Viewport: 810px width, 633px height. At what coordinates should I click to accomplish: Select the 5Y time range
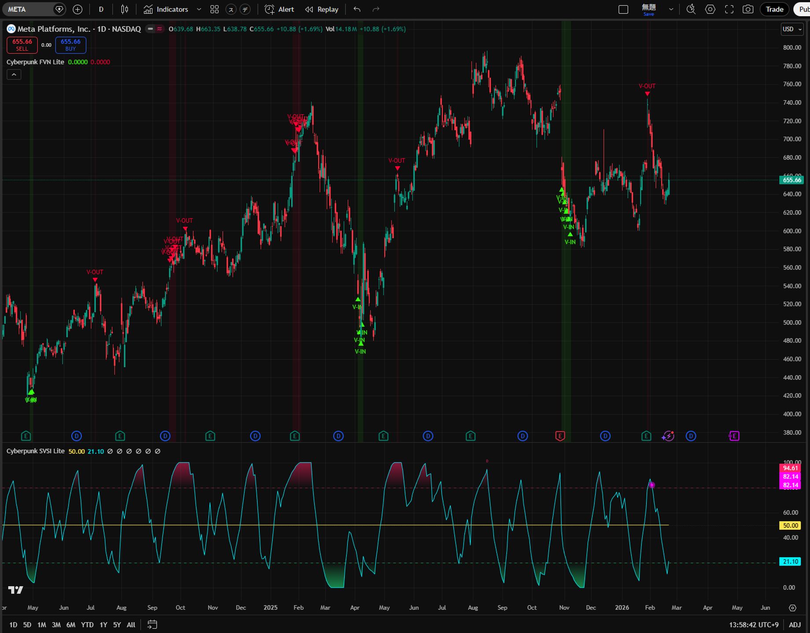tap(117, 625)
